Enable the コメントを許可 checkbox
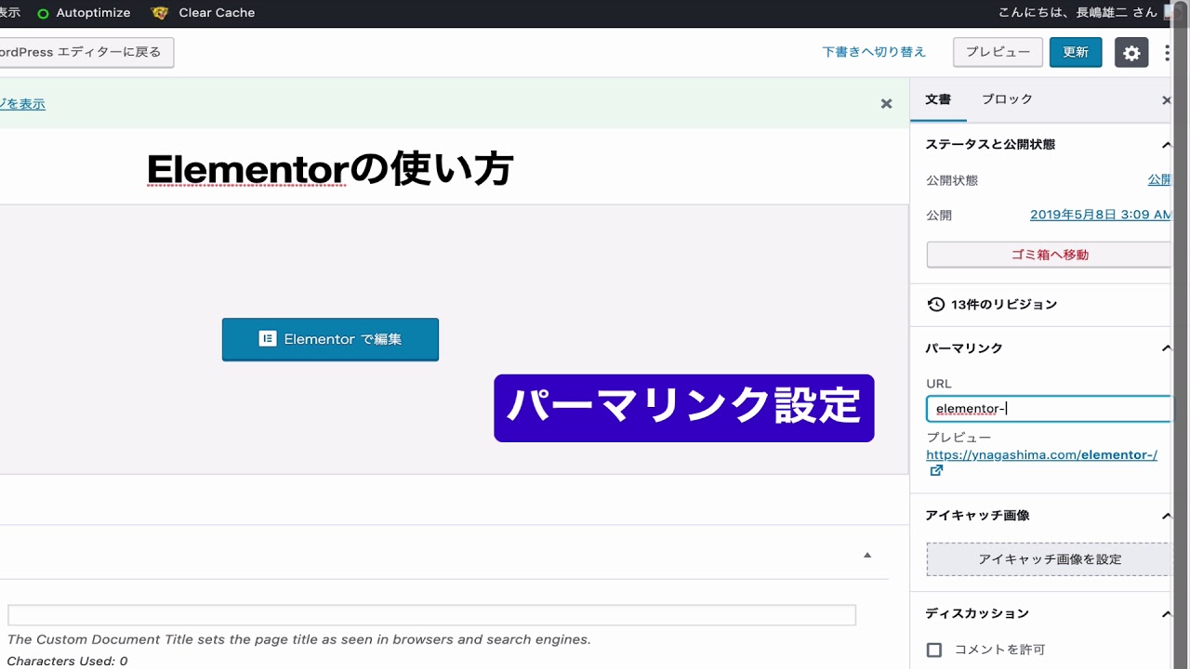The width and height of the screenshot is (1190, 669). pos(934,649)
